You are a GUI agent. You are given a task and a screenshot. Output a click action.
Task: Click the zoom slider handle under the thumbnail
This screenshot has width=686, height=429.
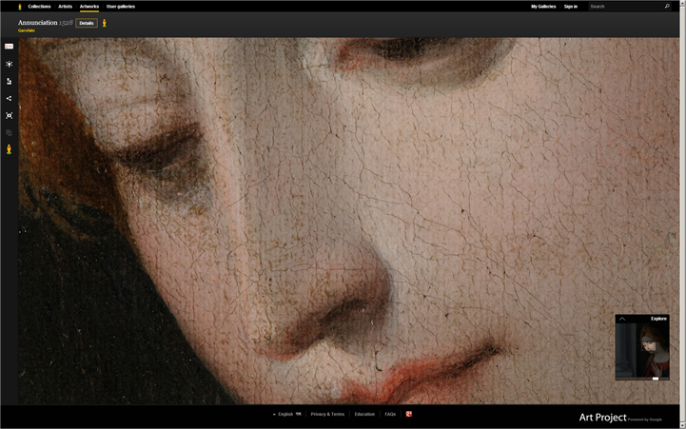coord(656,379)
